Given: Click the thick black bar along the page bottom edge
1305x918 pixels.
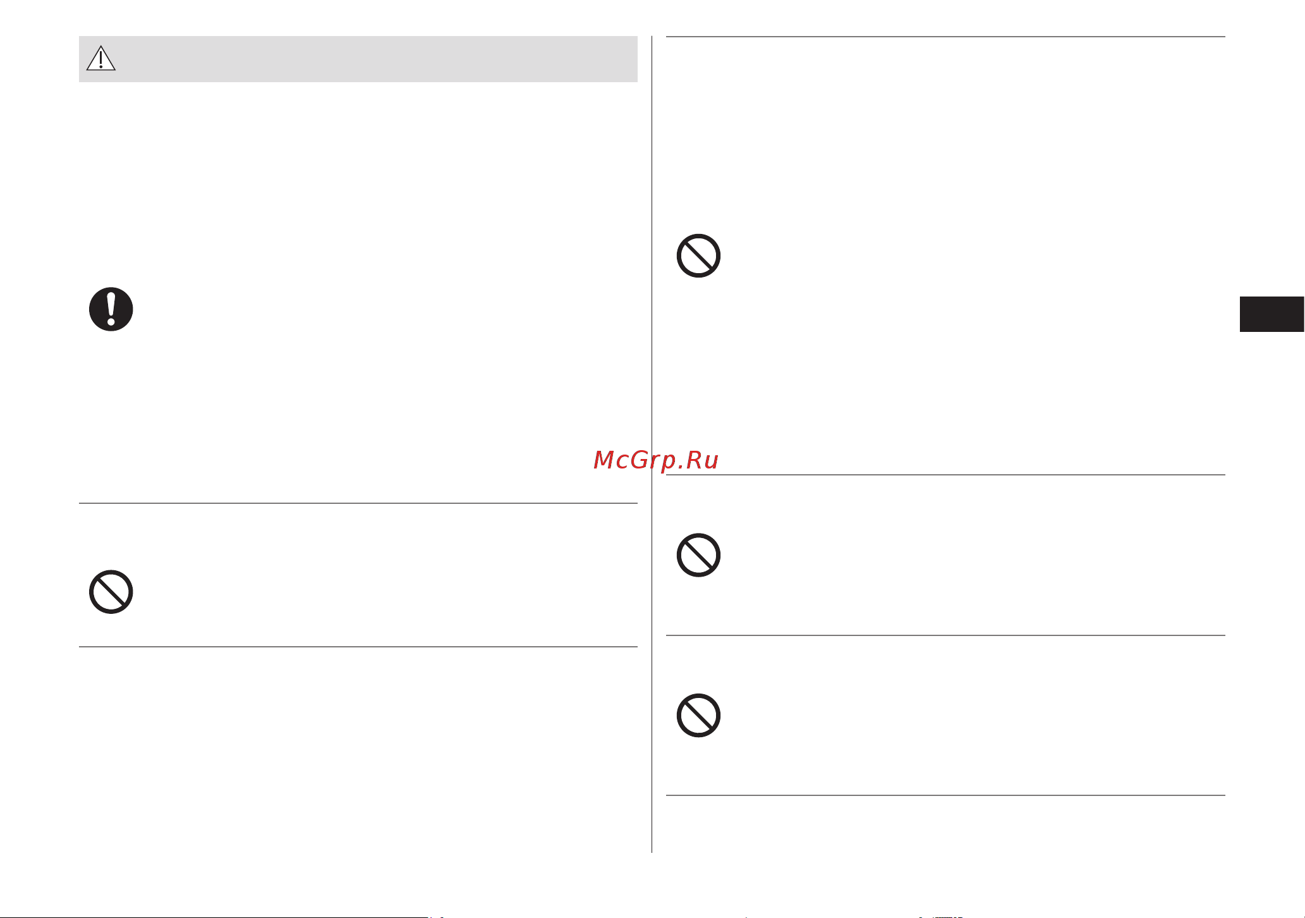Looking at the screenshot, I should (215, 917).
